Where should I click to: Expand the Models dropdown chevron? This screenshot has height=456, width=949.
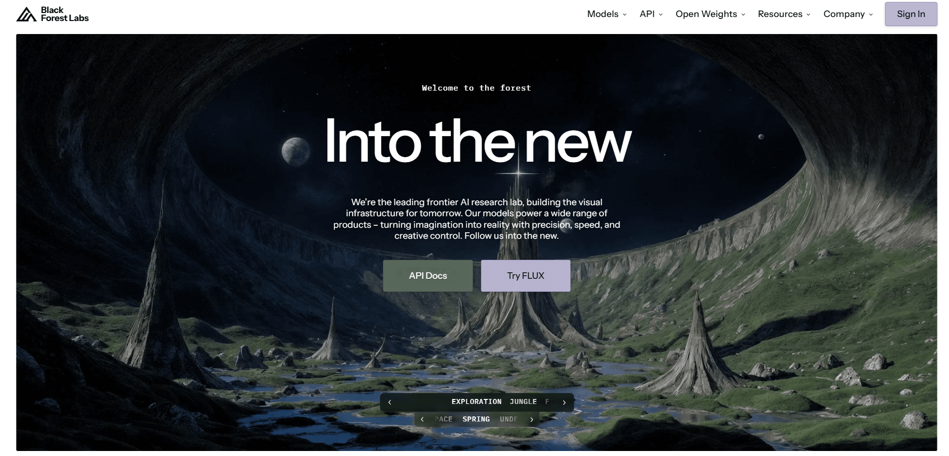[x=625, y=15]
